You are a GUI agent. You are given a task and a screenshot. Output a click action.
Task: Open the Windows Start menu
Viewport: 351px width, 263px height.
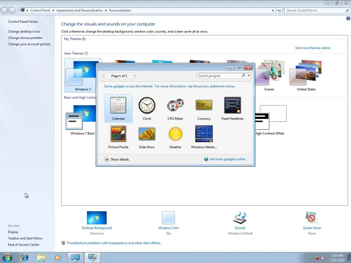click(7, 258)
